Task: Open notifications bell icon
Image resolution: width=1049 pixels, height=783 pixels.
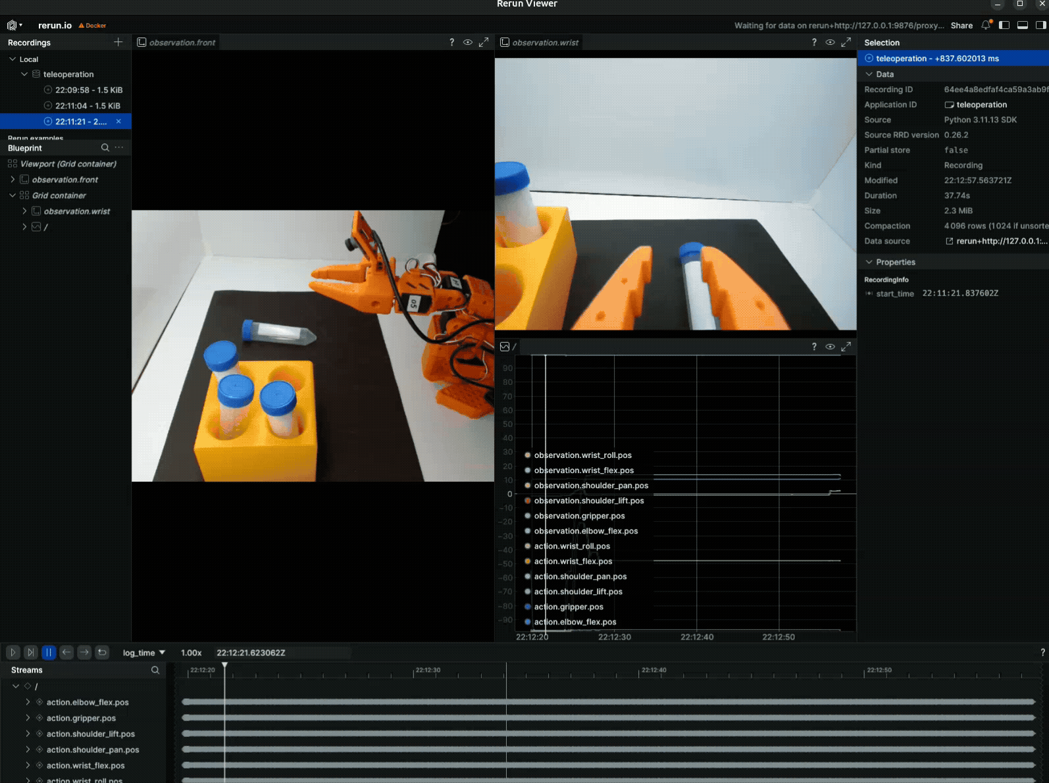Action: (x=986, y=25)
